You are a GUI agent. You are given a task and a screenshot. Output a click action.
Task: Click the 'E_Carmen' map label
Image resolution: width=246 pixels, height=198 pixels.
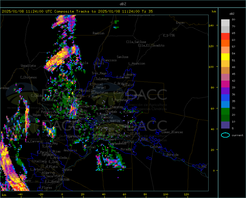coord(123,77)
